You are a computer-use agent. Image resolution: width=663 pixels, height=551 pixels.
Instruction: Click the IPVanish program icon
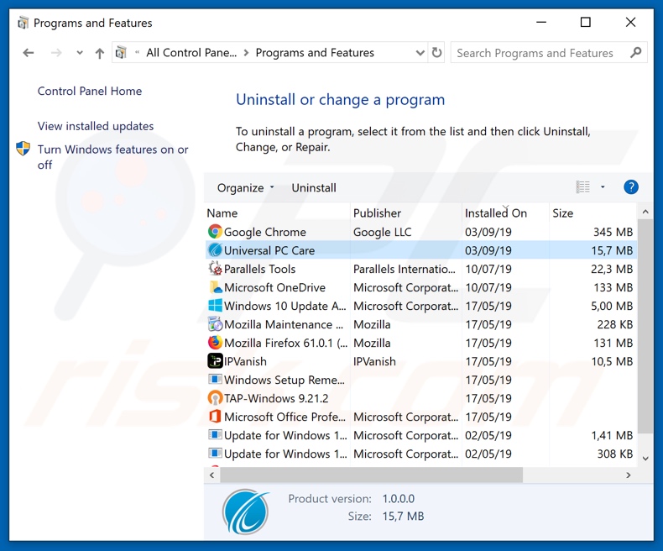pos(215,361)
